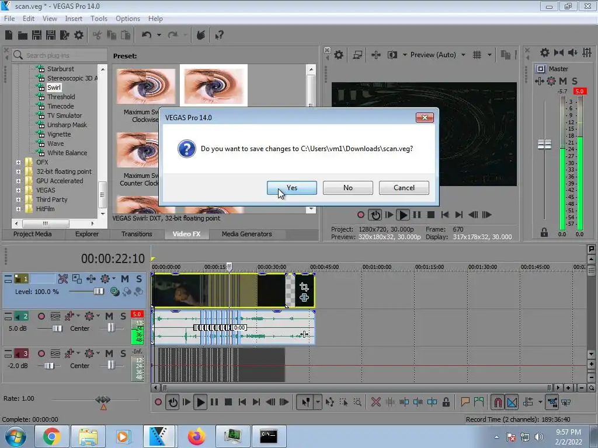
Task: Click the Search plug-ins field
Action: pyautogui.click(x=60, y=55)
